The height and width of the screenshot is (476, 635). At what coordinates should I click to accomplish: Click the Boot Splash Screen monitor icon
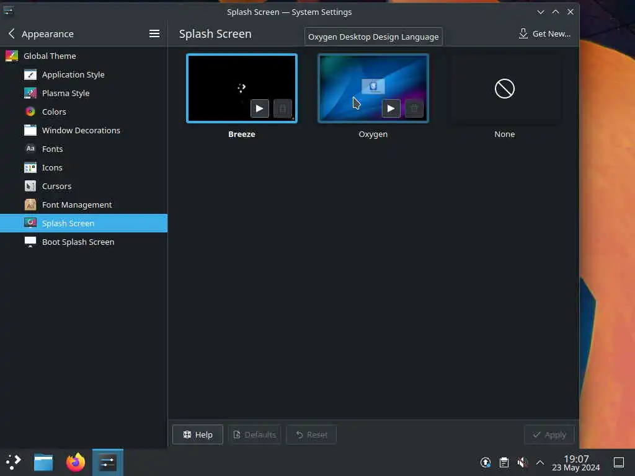pyautogui.click(x=30, y=242)
